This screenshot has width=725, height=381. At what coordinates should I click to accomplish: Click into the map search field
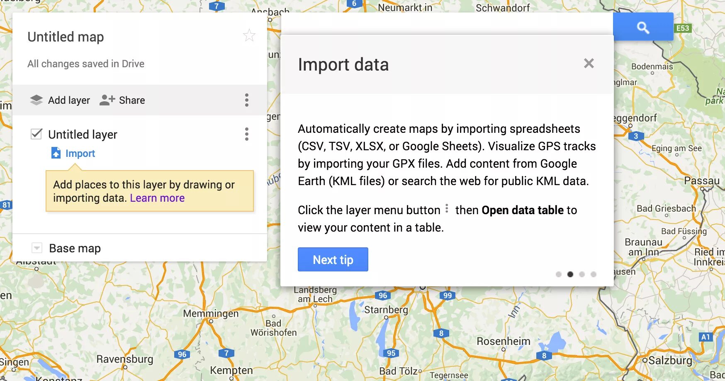(x=447, y=24)
